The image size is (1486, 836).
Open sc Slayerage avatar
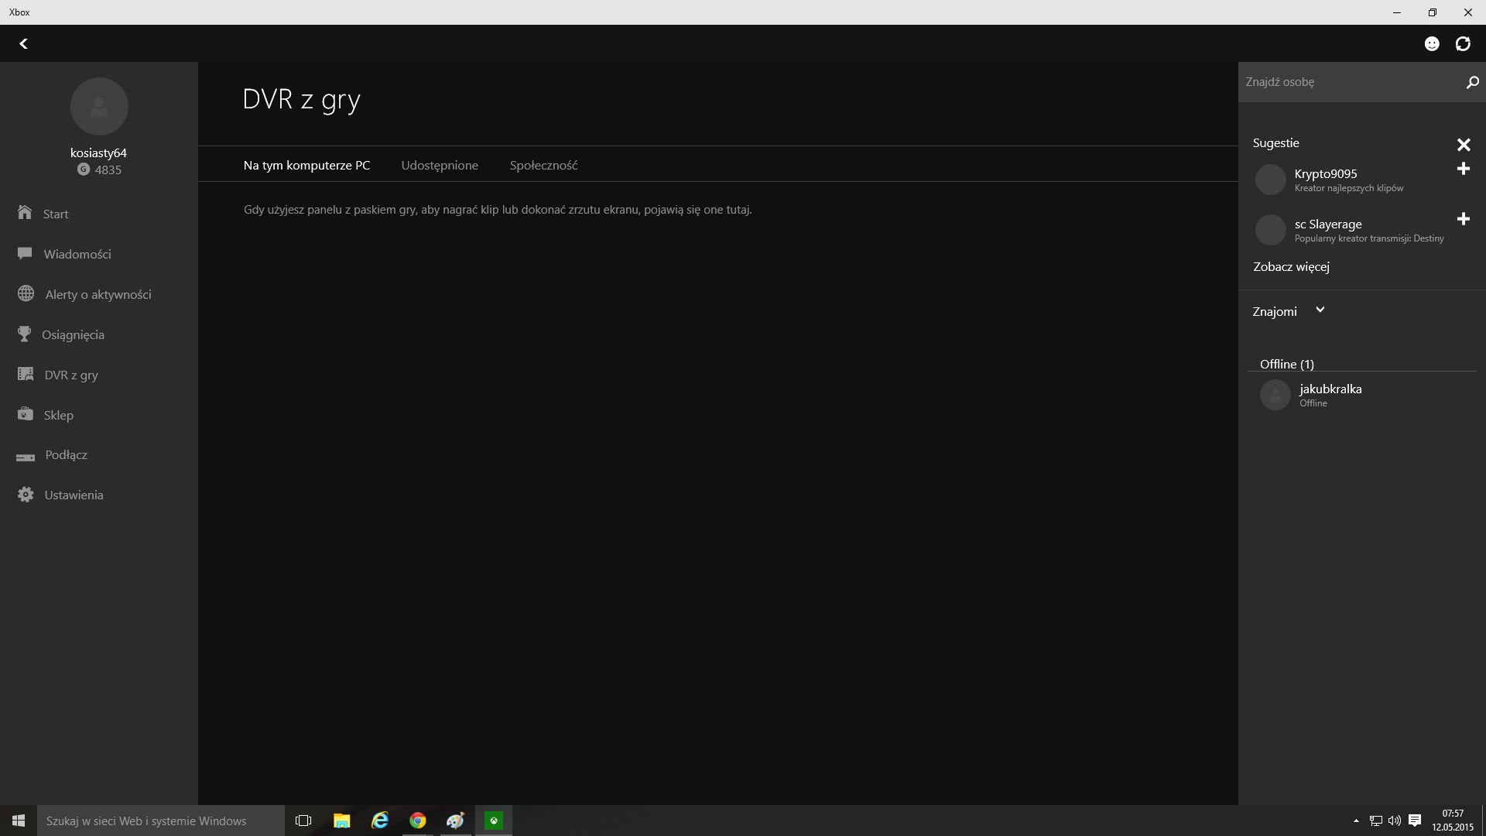[1270, 230]
